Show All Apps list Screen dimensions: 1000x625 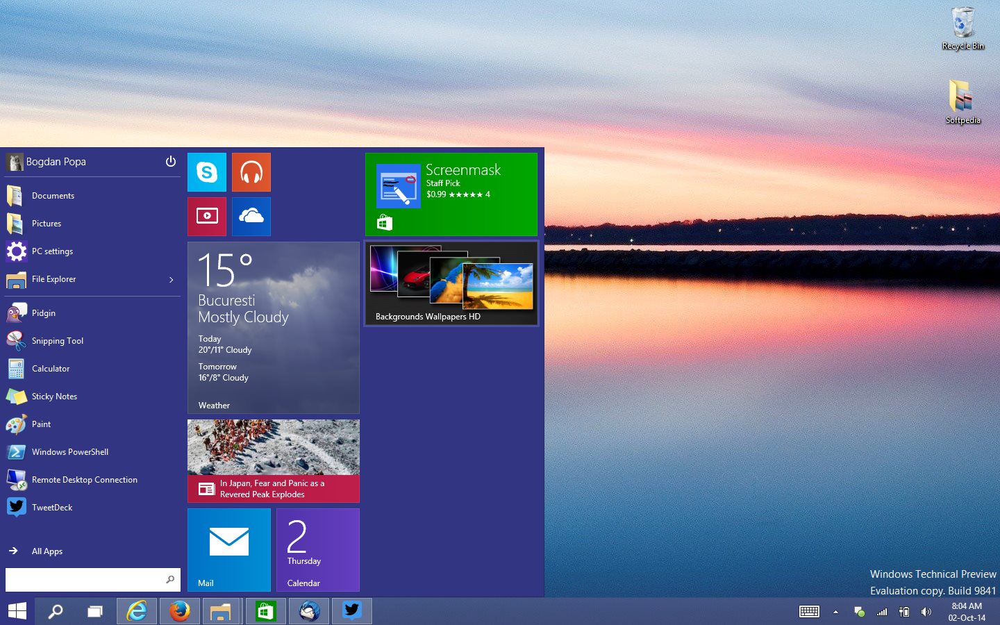[92, 551]
